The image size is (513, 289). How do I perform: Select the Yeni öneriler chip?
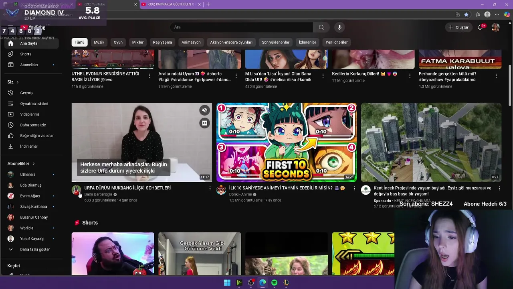pos(337,42)
